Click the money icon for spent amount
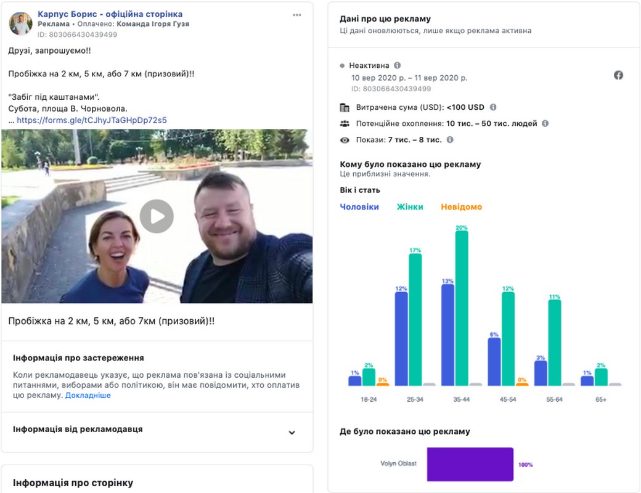The image size is (641, 493). click(345, 107)
